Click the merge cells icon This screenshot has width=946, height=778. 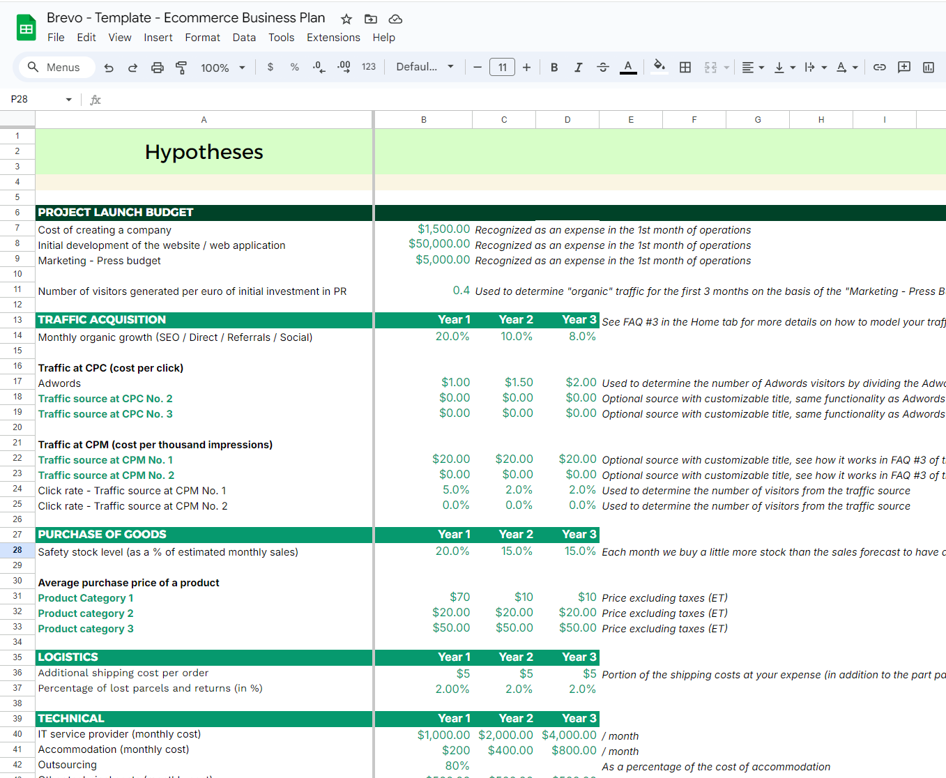click(710, 67)
